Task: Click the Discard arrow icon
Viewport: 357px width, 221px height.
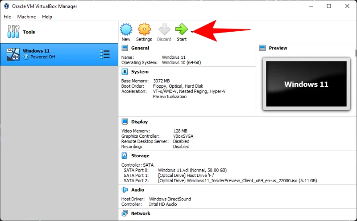Action: pos(164,29)
